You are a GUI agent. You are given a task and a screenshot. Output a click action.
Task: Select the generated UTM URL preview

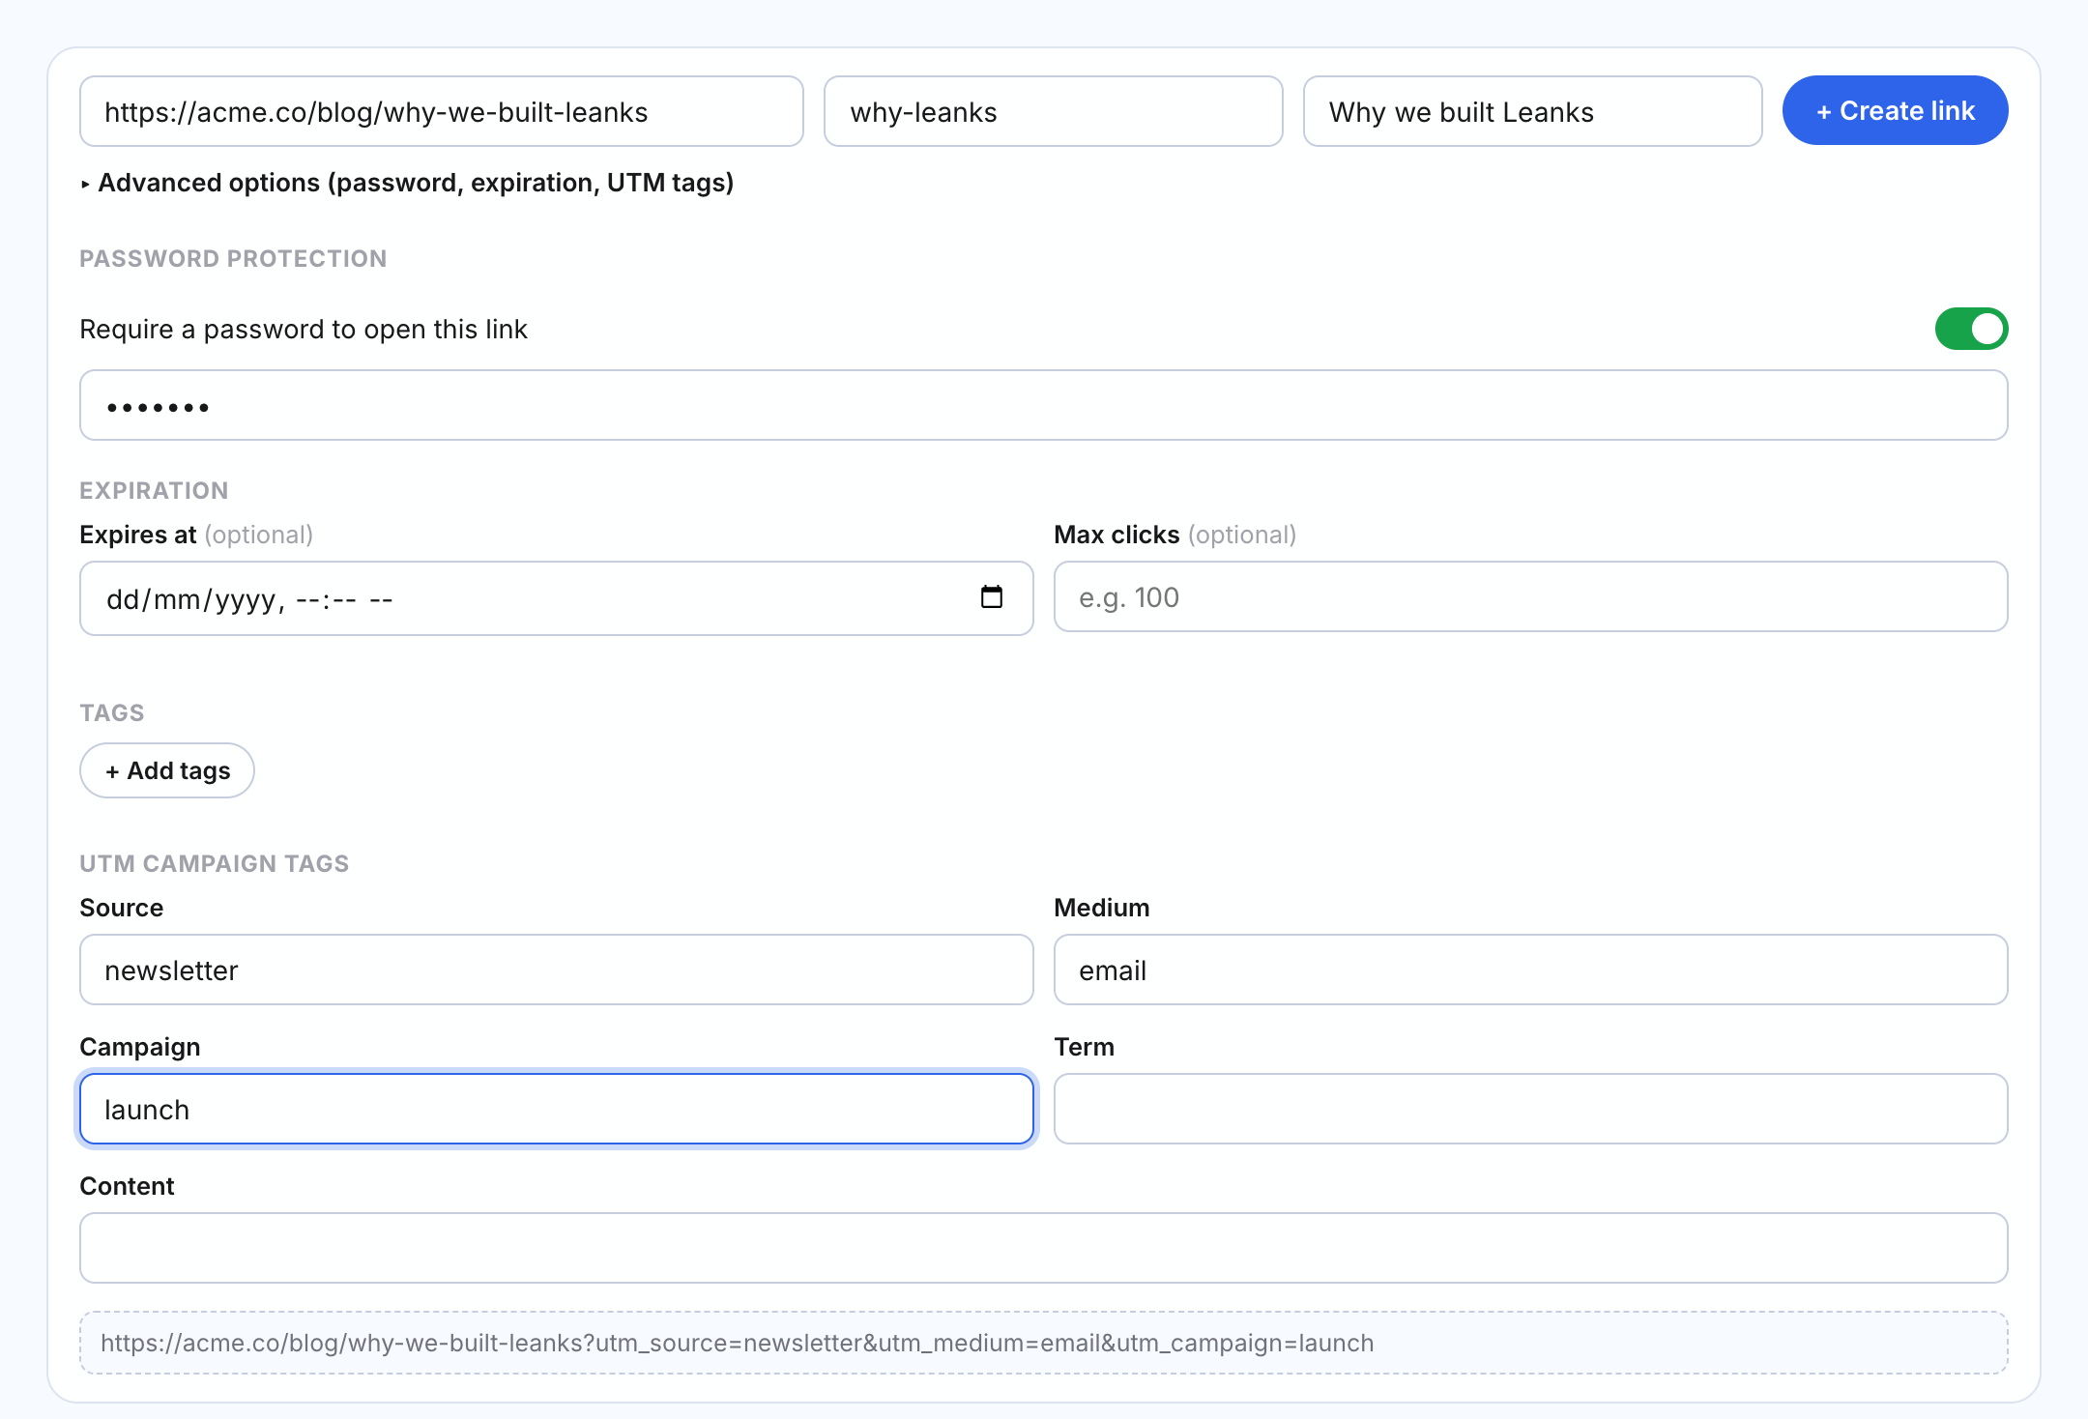1044,1344
